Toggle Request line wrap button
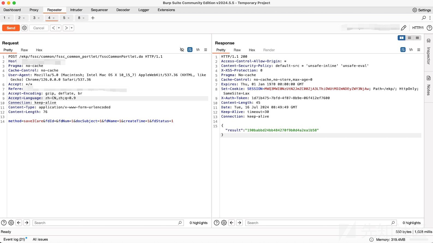The height and width of the screenshot is (243, 433). click(190, 50)
